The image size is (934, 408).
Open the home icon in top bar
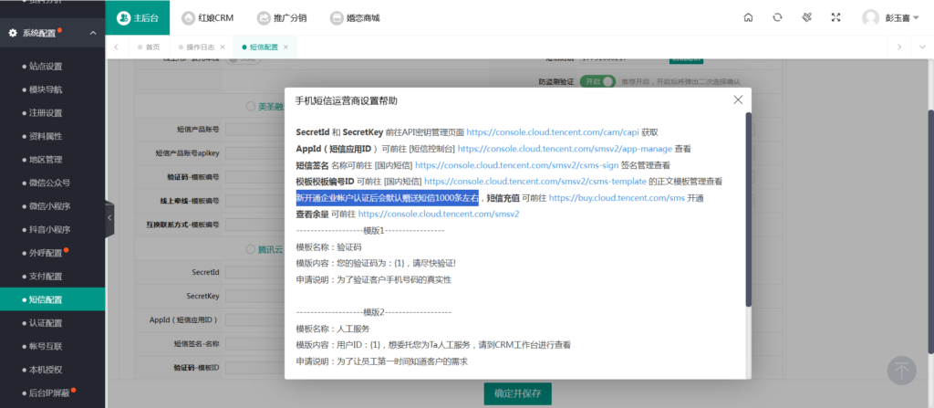click(748, 18)
